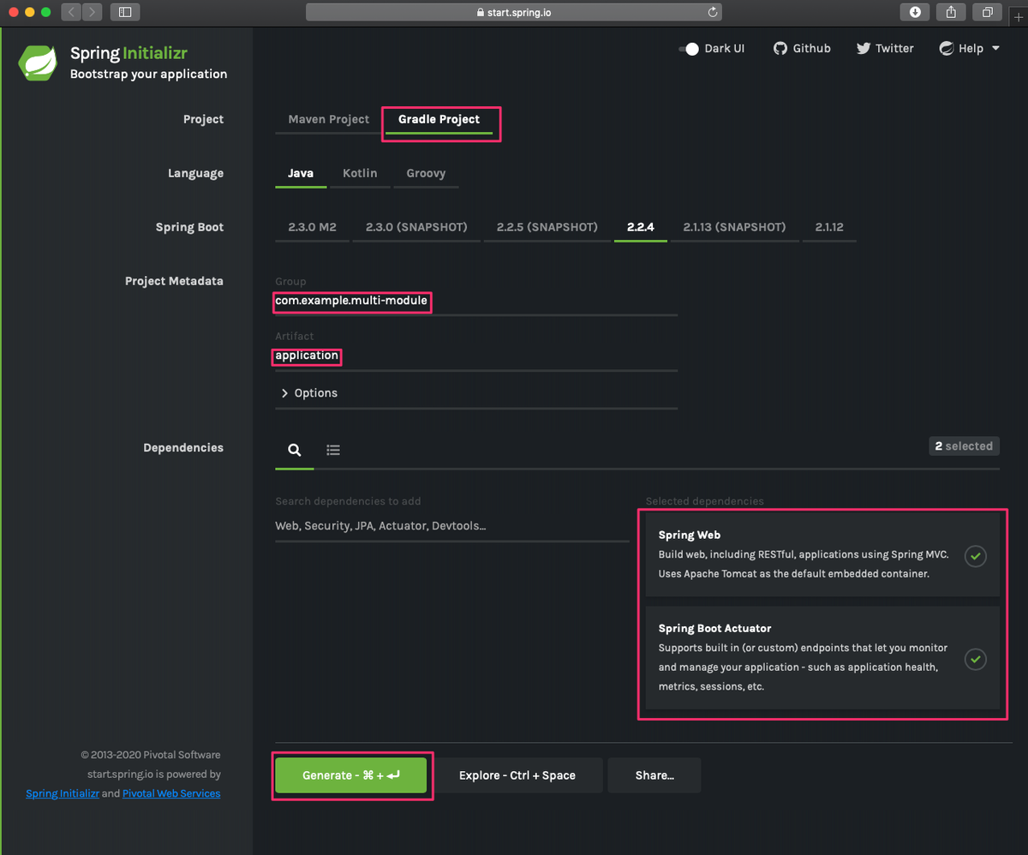The image size is (1028, 855).
Task: Select Spring Boot 2.2.5 (SNAPSHOT)
Action: (547, 227)
